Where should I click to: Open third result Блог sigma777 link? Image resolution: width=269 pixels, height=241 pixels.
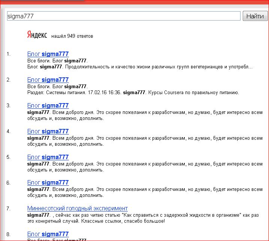[48, 106]
